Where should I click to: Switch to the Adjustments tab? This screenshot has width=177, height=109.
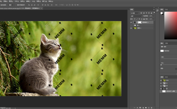pyautogui.click(x=166, y=43)
